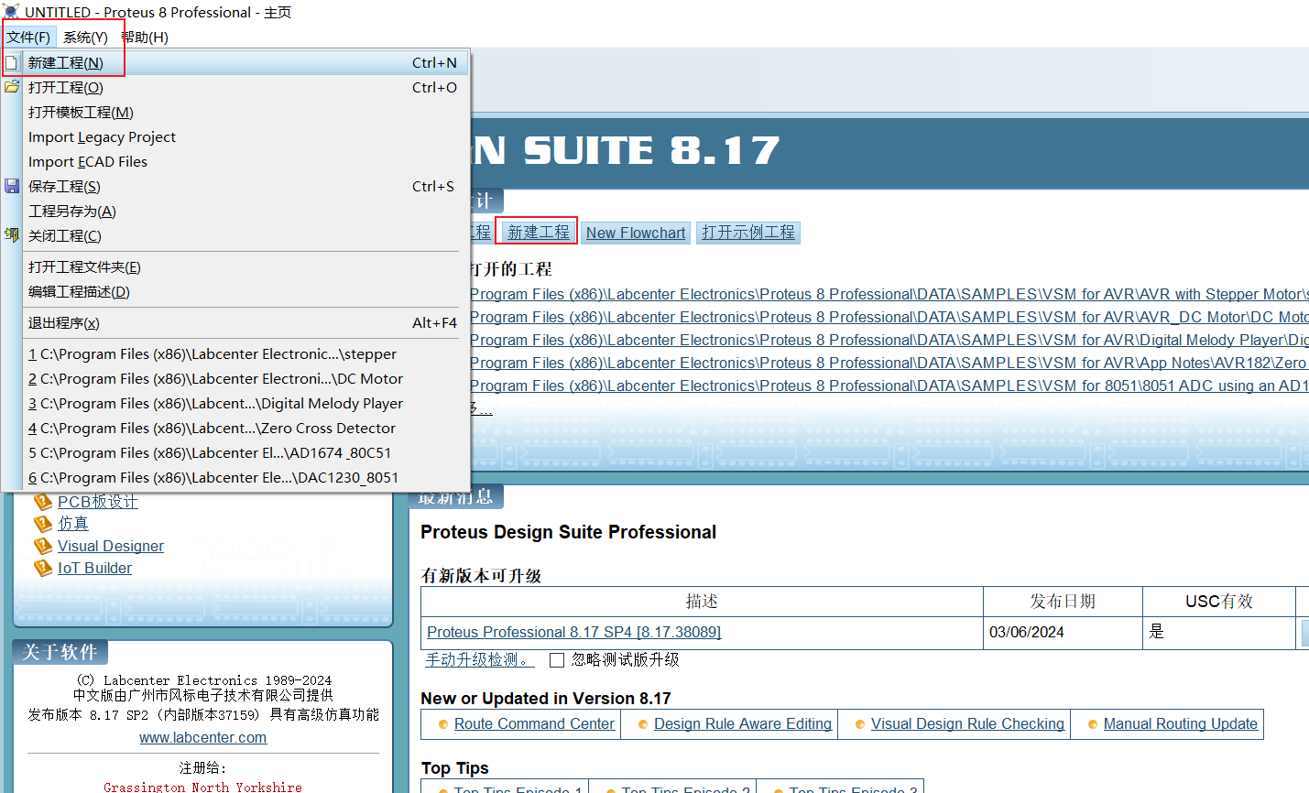The height and width of the screenshot is (793, 1309).
Task: Open recent App Notes AVR182 project link
Action: tap(889, 364)
